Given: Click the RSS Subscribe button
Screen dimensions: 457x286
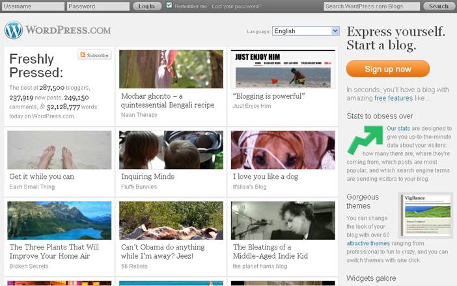Looking at the screenshot, I should [94, 55].
